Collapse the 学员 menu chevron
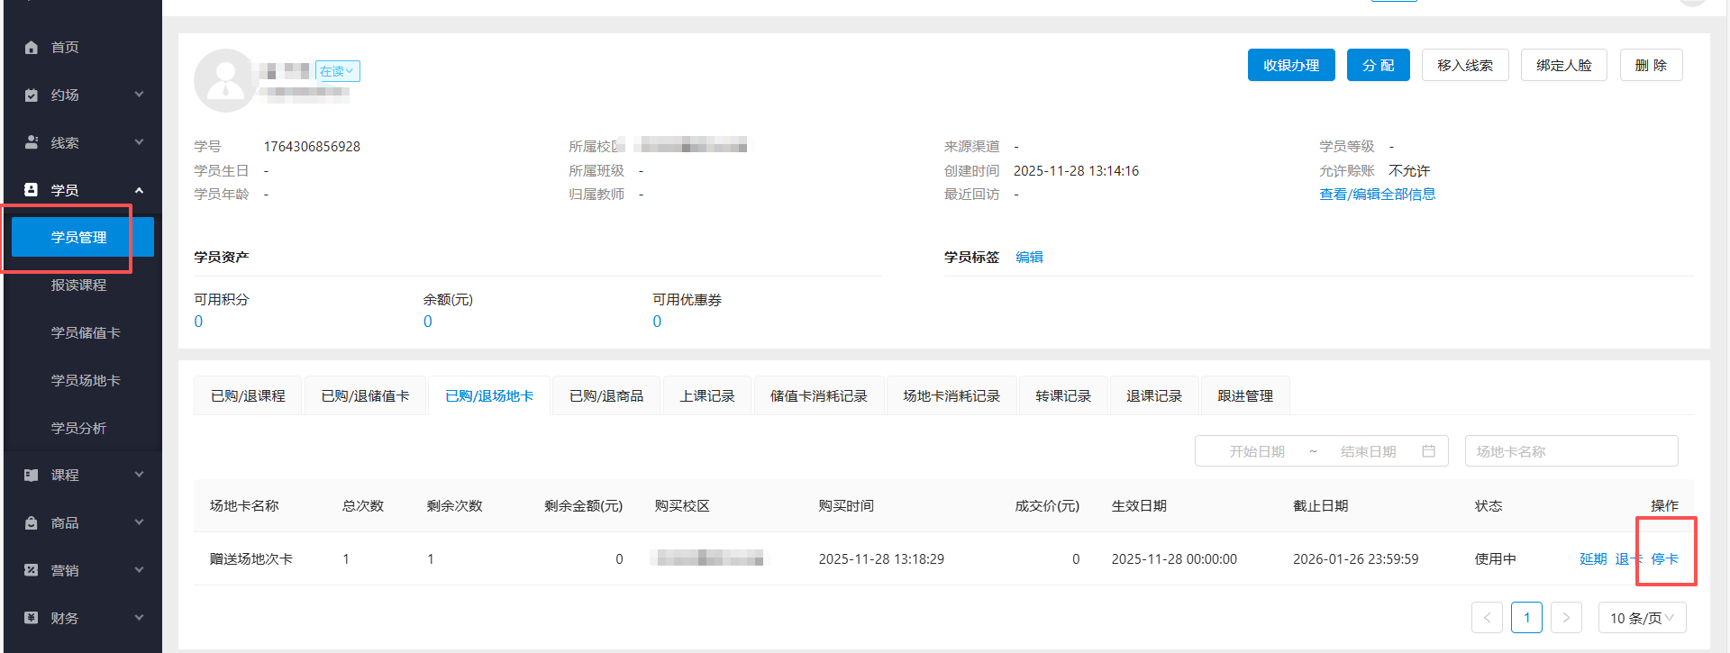Image resolution: width=1730 pixels, height=653 pixels. click(x=139, y=190)
